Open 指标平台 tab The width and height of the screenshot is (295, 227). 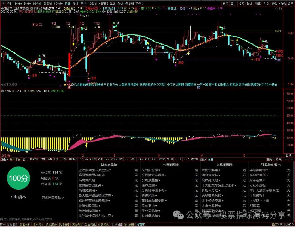tap(15, 159)
